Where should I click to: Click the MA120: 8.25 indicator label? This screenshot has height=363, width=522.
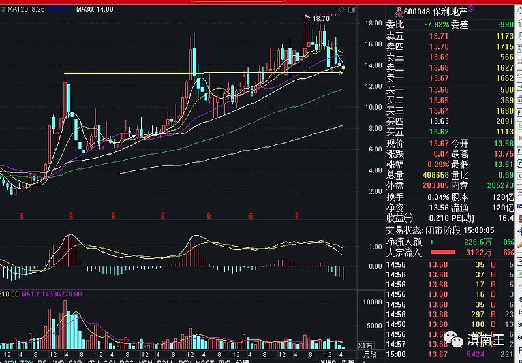[26, 9]
